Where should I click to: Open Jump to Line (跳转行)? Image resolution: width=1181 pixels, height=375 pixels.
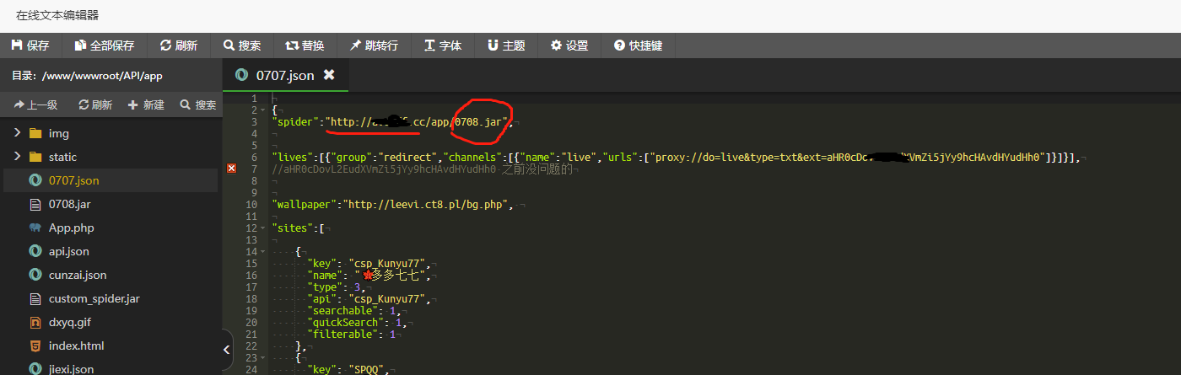[x=374, y=46]
